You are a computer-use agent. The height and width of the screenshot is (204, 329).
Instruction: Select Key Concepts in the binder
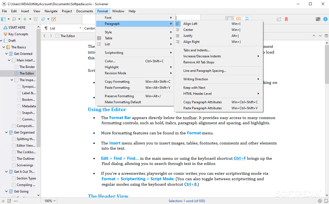[18, 34]
